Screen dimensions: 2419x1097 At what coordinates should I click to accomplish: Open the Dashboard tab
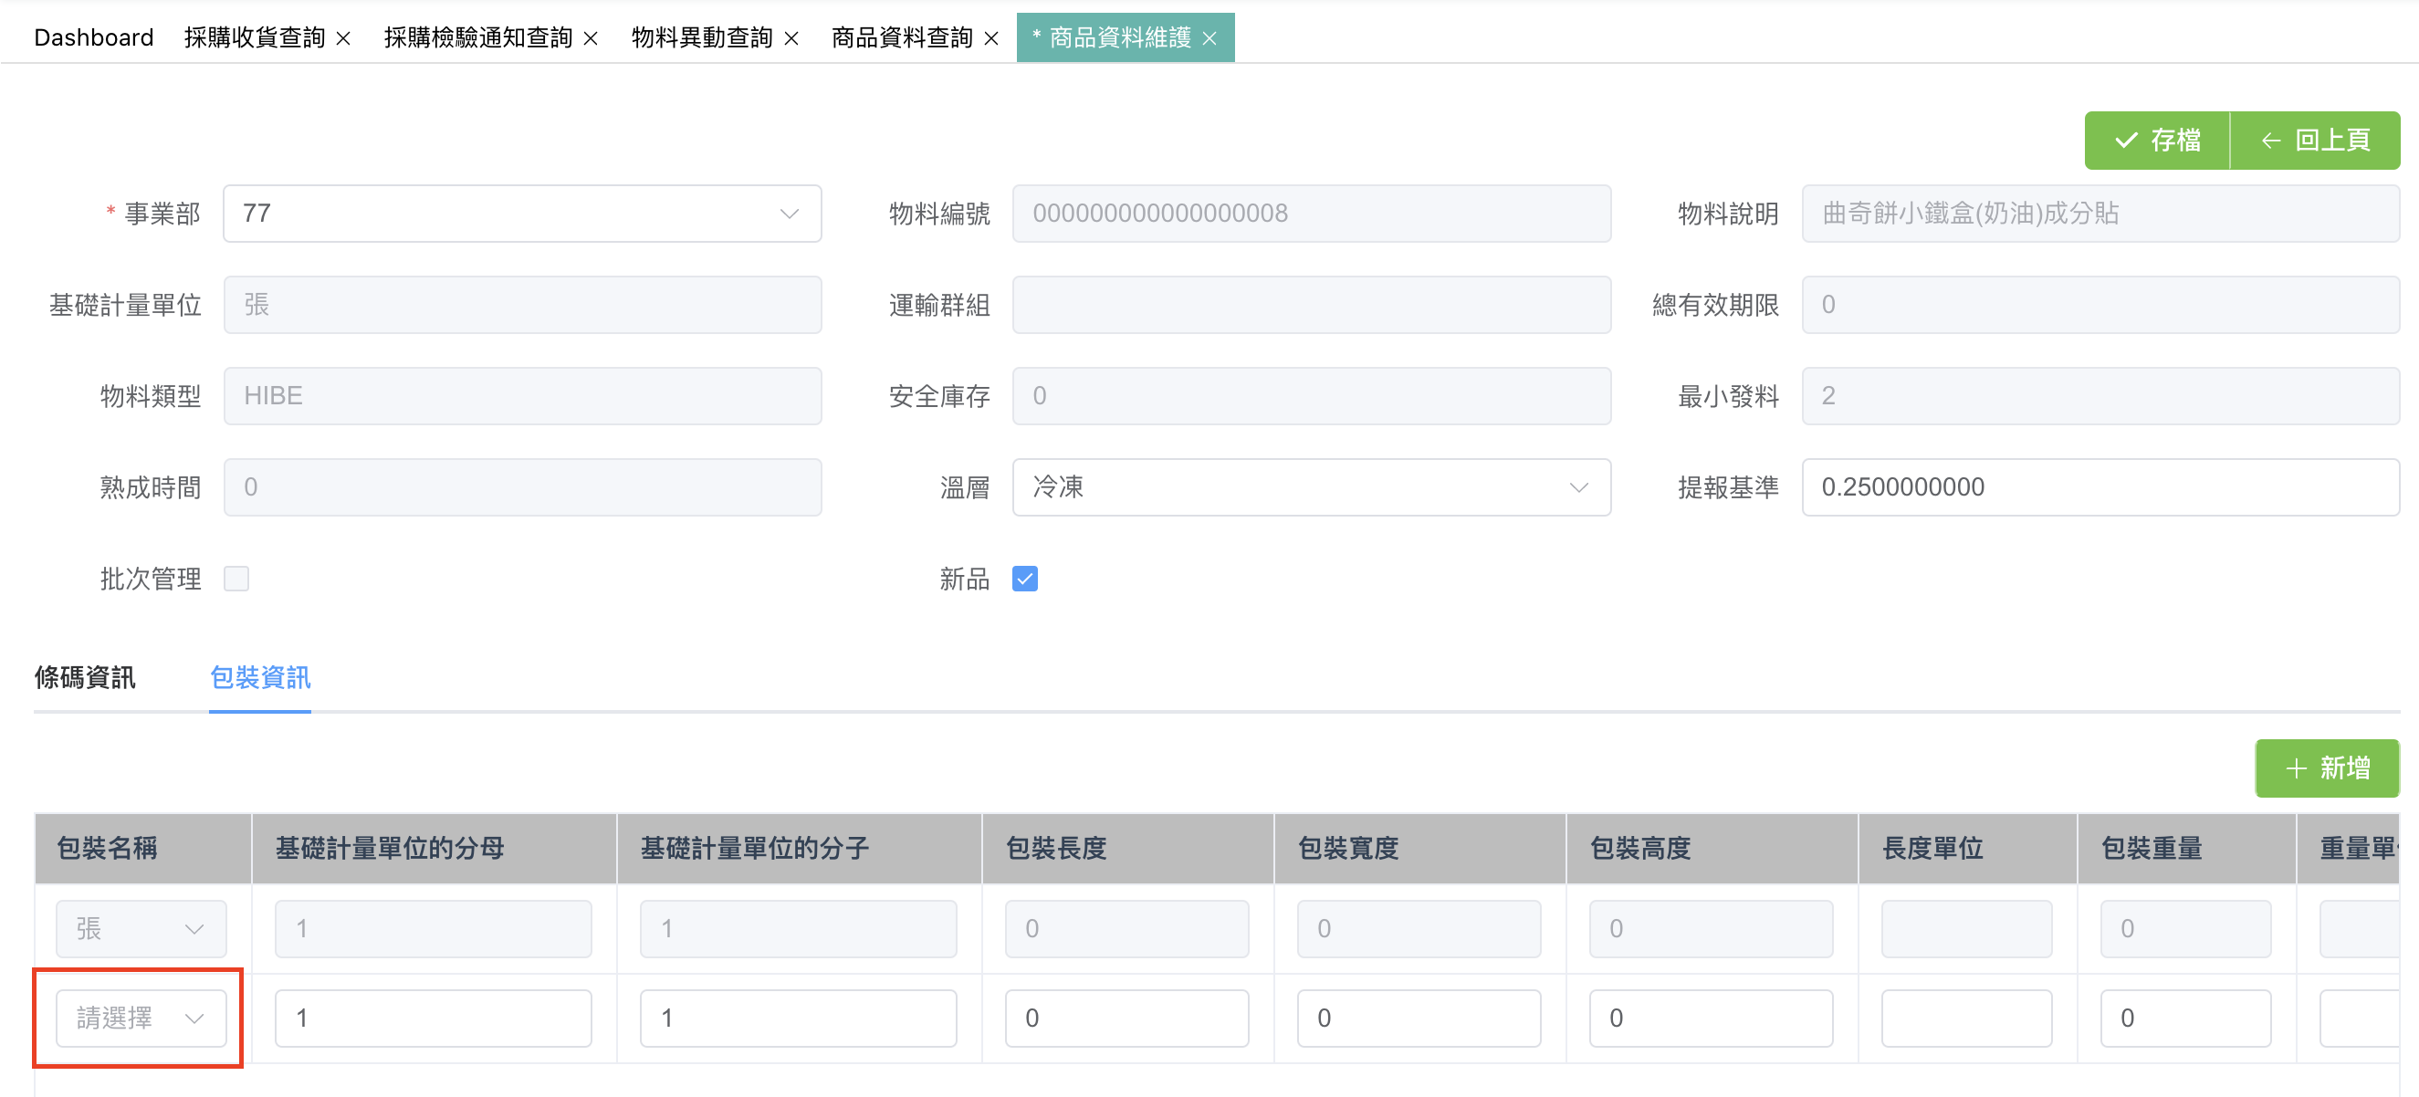(x=94, y=37)
